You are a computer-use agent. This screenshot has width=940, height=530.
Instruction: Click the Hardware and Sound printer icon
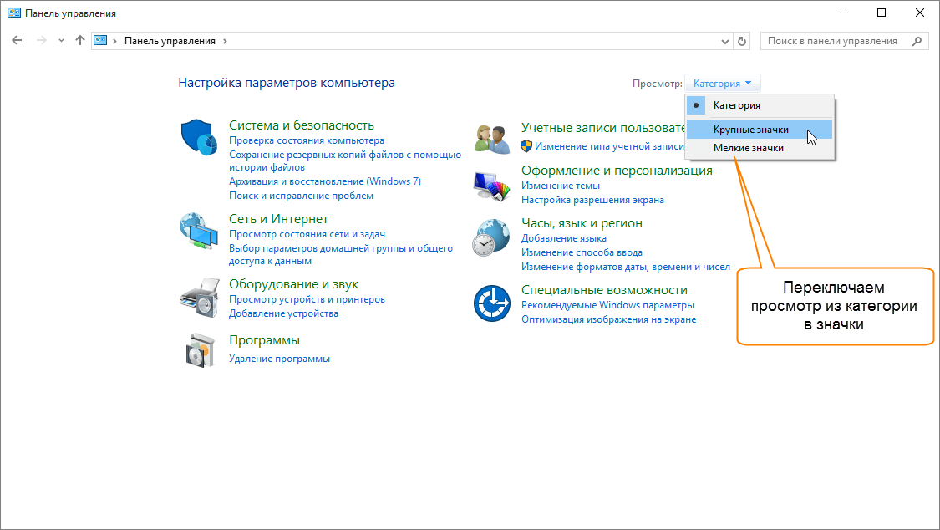click(198, 295)
